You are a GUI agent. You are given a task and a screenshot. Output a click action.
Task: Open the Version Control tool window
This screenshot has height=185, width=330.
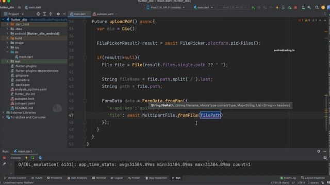[x=15, y=178]
